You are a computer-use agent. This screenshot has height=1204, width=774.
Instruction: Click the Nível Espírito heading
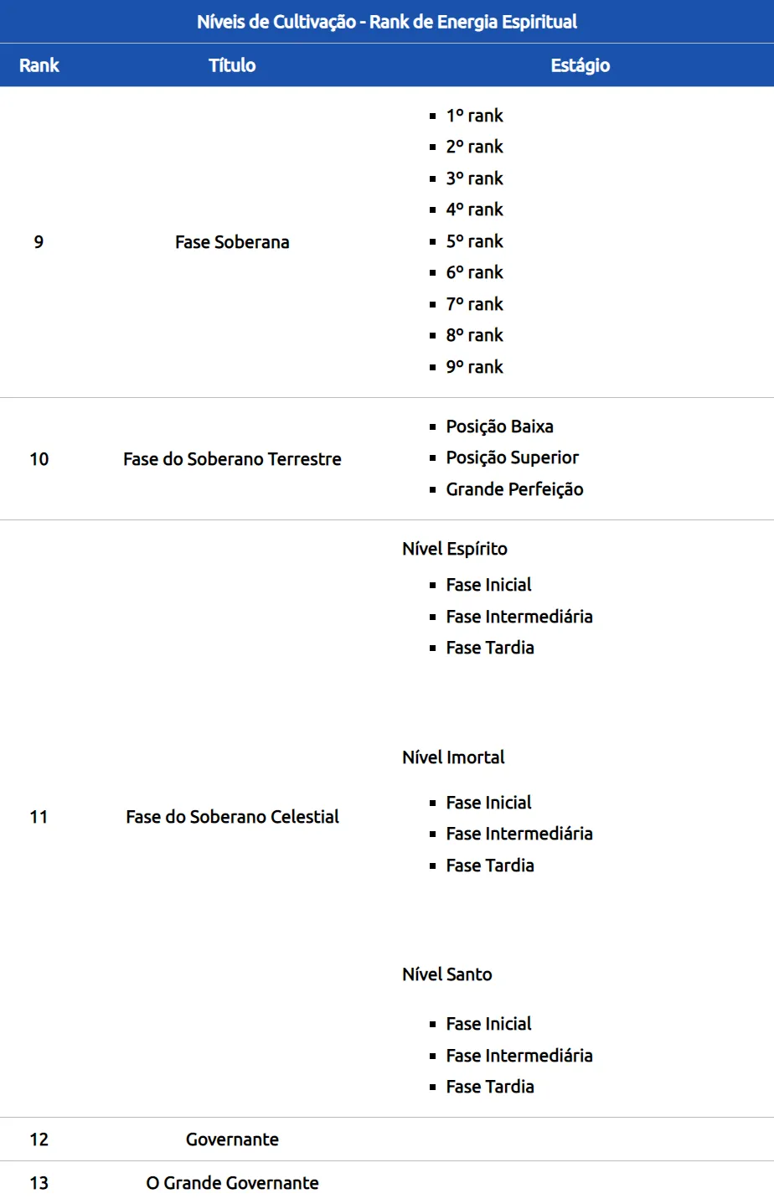[x=455, y=549]
